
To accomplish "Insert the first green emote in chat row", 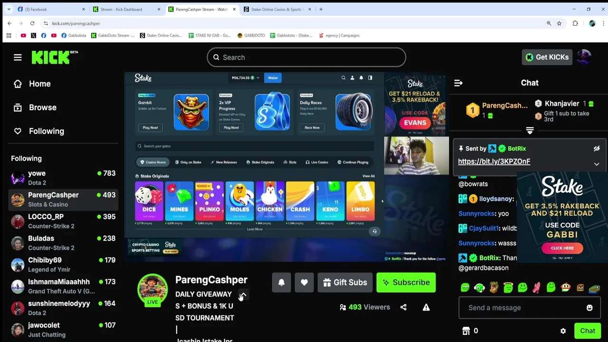I will [x=465, y=287].
